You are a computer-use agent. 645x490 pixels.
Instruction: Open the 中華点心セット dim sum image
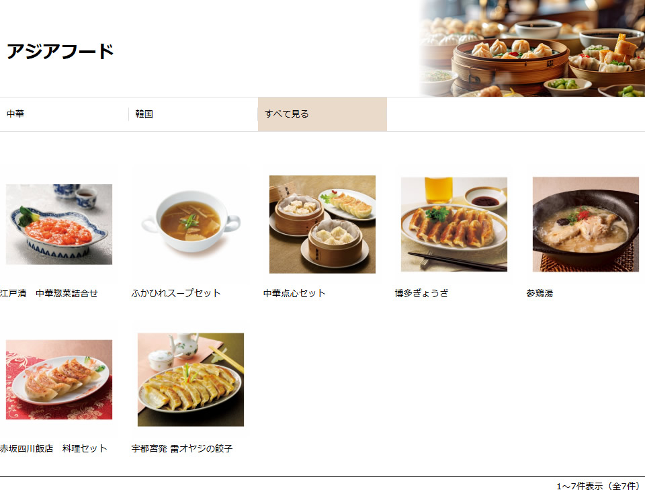pyautogui.click(x=322, y=224)
